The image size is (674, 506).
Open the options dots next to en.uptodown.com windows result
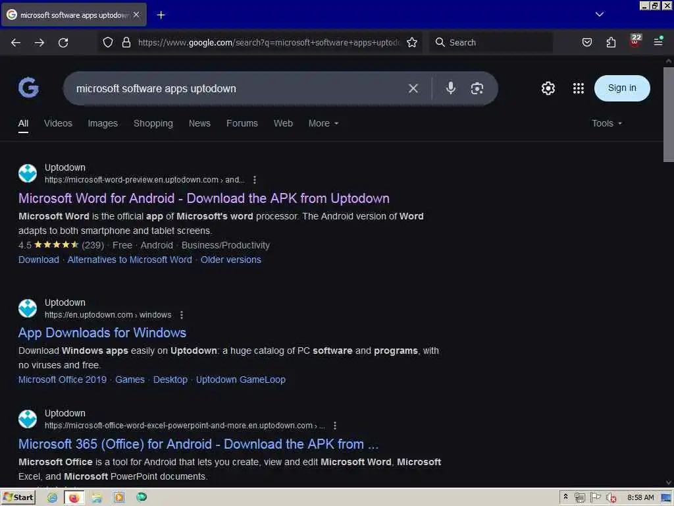coord(182,315)
